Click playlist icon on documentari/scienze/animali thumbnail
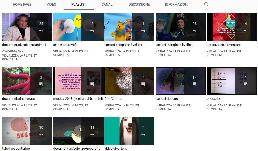 [41, 30]
